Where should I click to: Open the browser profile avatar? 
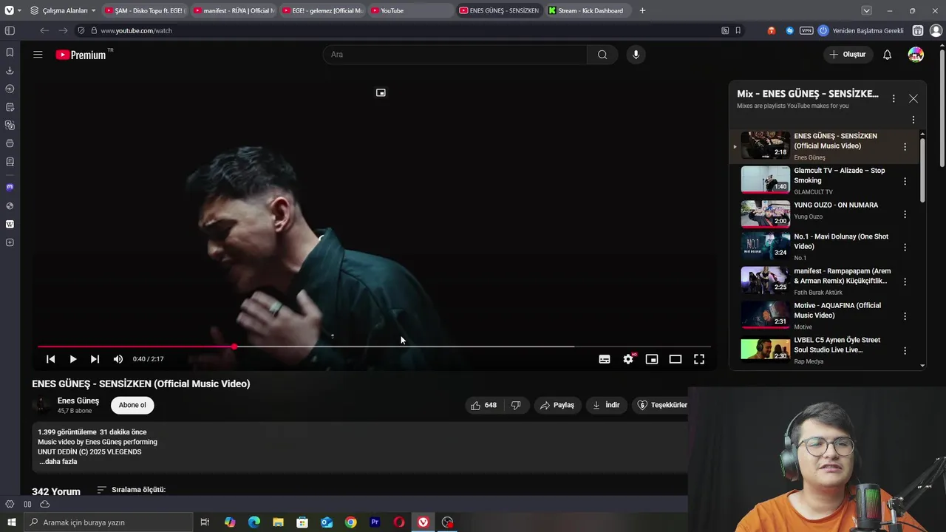click(936, 30)
